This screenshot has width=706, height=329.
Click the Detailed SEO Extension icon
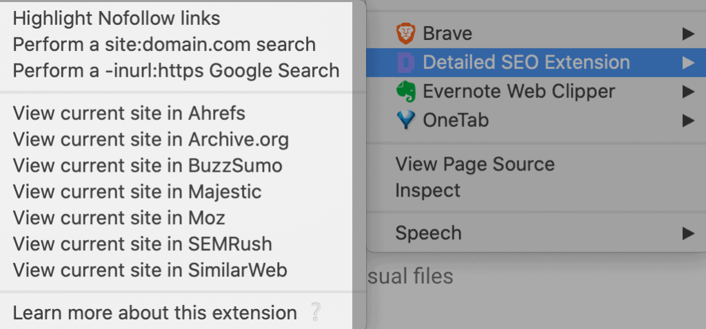(406, 63)
